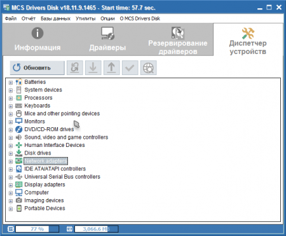Open the Базы данных menu
The width and height of the screenshot is (286, 236).
coord(55,18)
